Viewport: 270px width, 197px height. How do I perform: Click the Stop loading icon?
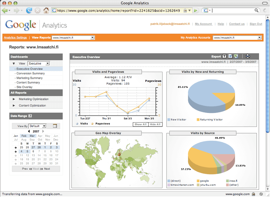point(37,11)
